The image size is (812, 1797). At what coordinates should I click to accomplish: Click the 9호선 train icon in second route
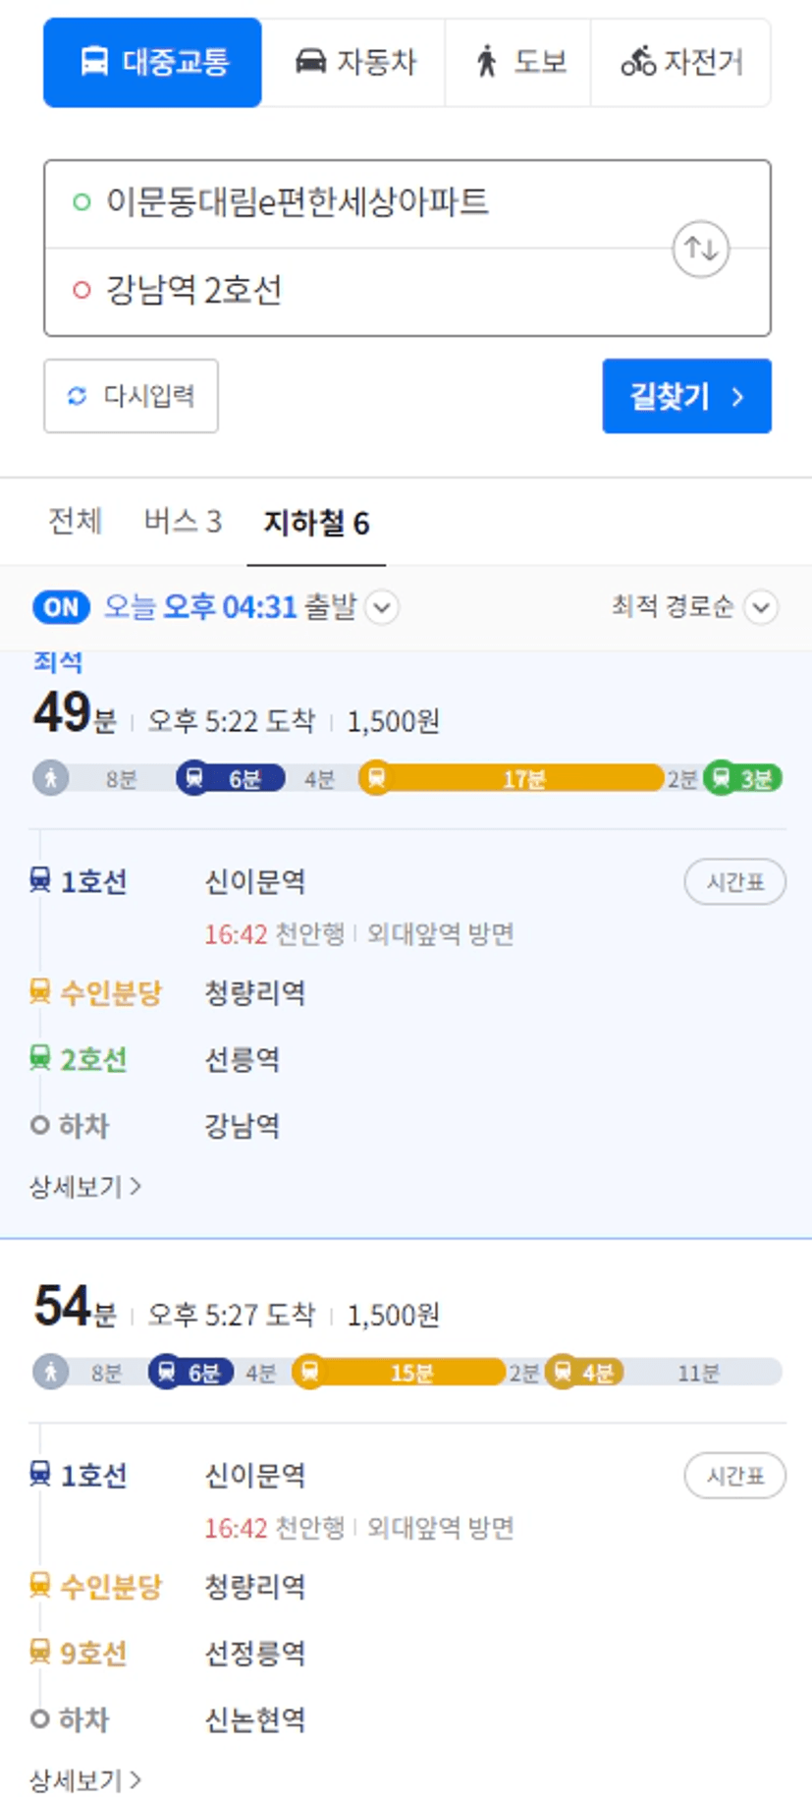coord(39,1652)
